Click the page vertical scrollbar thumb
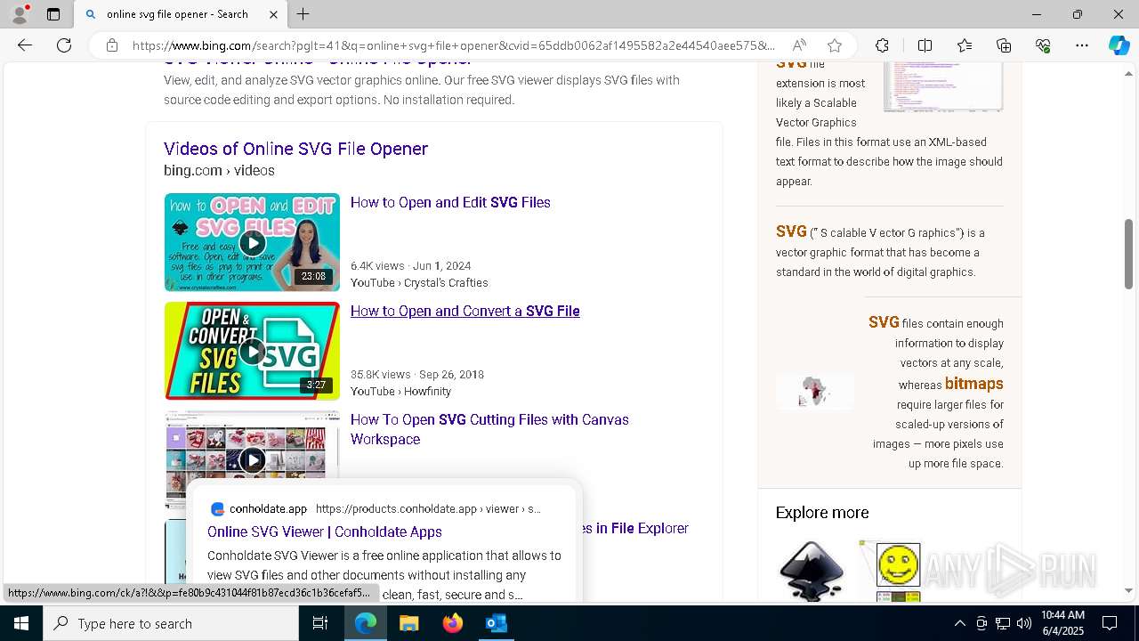This screenshot has height=641, width=1139. click(1129, 254)
